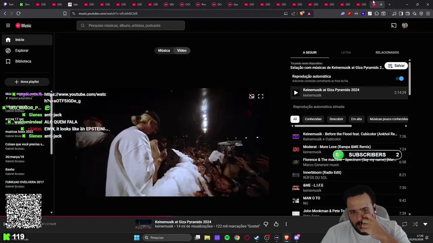Open Brave Rewards triangle icon

(x=309, y=13)
